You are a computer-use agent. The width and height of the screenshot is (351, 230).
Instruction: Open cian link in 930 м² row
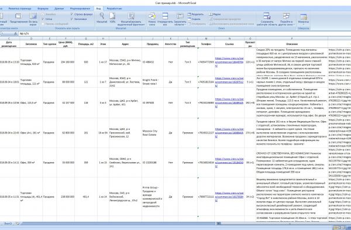[229, 62]
